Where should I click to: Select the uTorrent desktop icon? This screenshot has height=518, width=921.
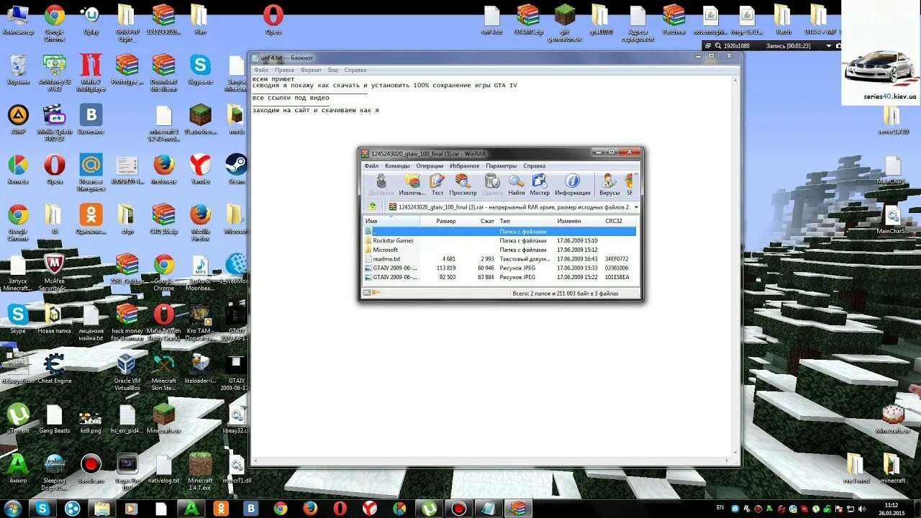(17, 418)
